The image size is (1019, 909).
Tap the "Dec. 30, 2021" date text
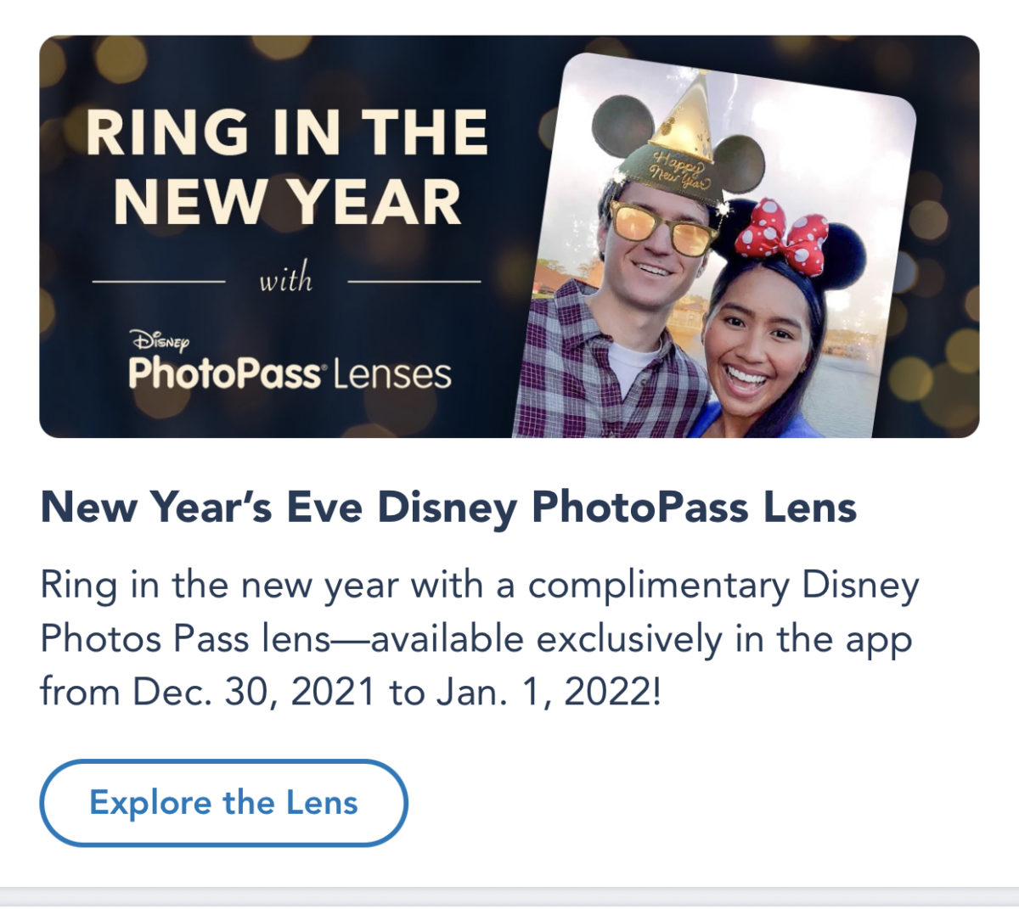pos(254,693)
